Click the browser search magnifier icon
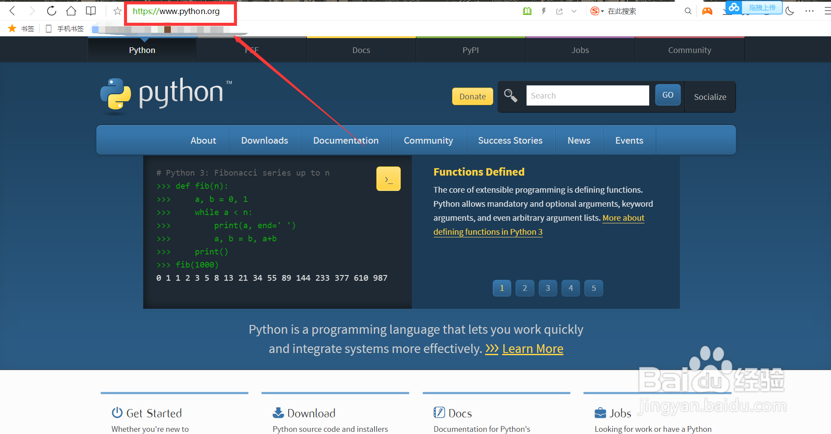 [x=688, y=11]
